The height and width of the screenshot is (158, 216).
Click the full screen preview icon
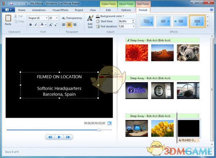coord(110,123)
